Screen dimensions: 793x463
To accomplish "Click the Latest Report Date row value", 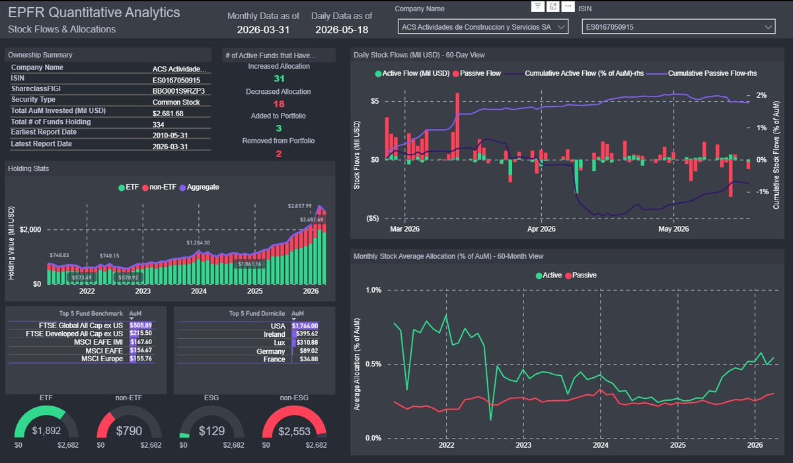I will pyautogui.click(x=169, y=145).
